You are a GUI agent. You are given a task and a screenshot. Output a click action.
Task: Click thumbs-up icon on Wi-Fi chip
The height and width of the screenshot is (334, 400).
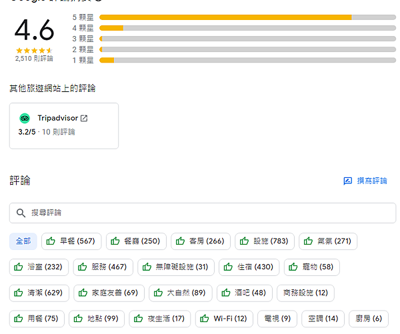pos(205,319)
